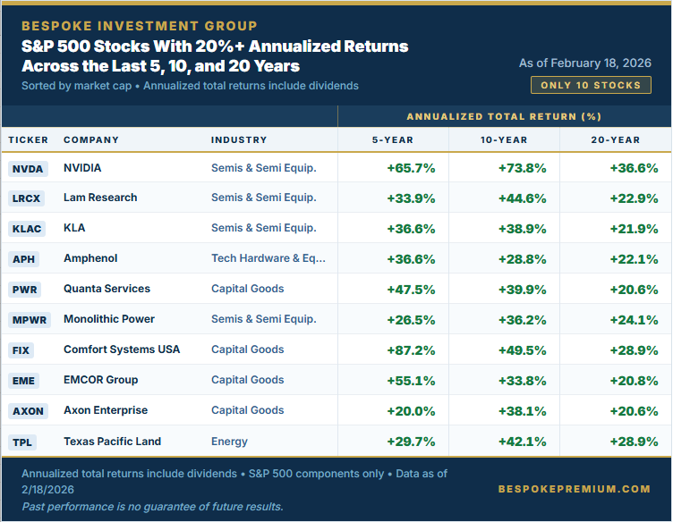Click EMCOR Group's +20.8% value
The width and height of the screenshot is (673, 522).
[x=634, y=381]
